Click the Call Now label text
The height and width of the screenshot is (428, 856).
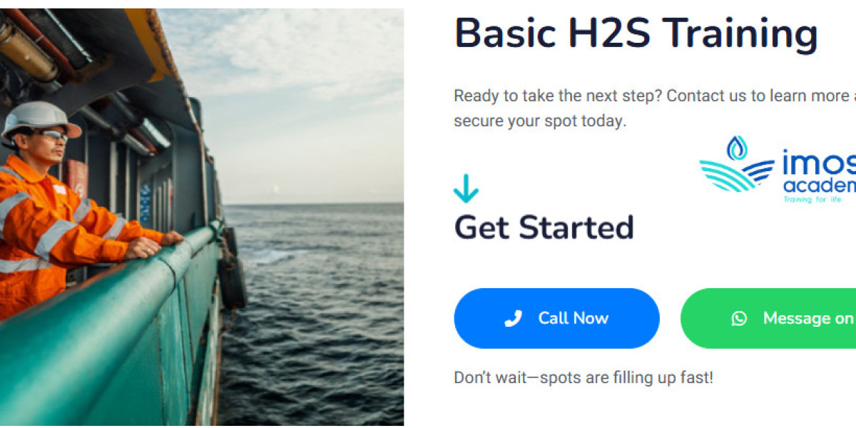[574, 318]
